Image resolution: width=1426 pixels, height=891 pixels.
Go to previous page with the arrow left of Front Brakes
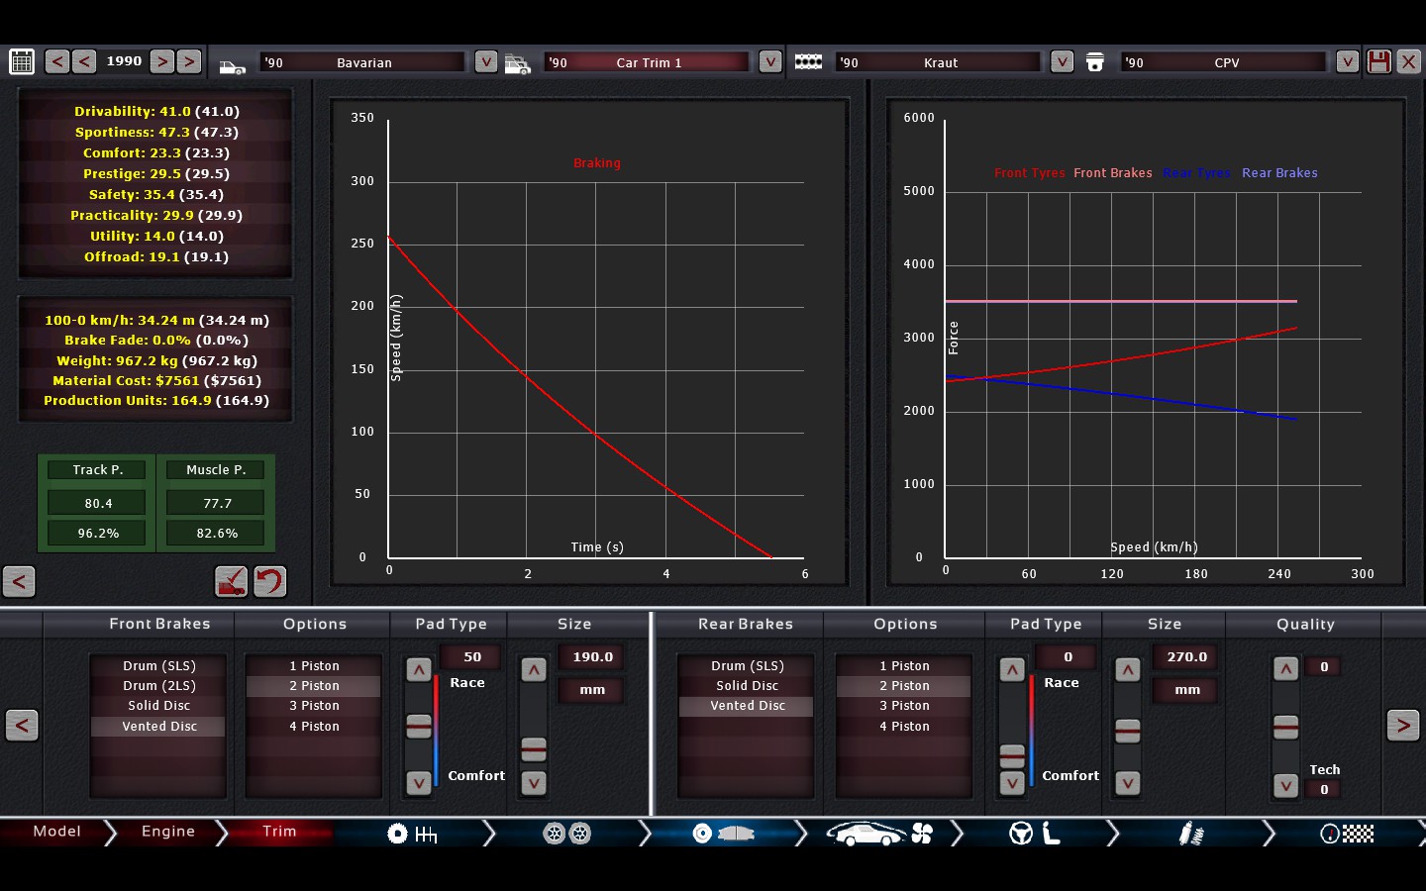22,726
